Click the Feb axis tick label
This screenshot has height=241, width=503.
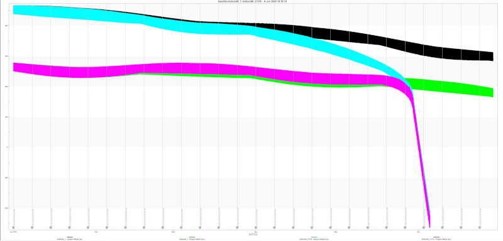tap(96, 231)
